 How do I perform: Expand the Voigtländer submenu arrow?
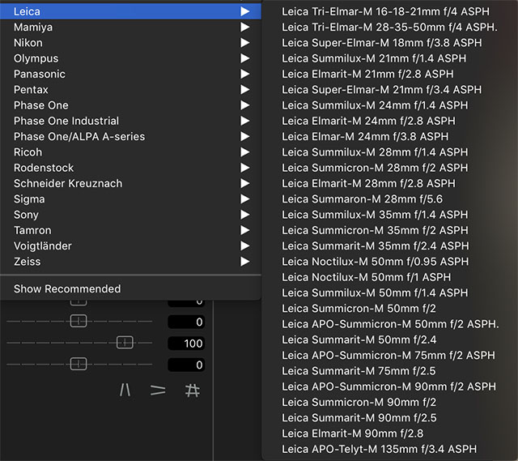coord(244,245)
